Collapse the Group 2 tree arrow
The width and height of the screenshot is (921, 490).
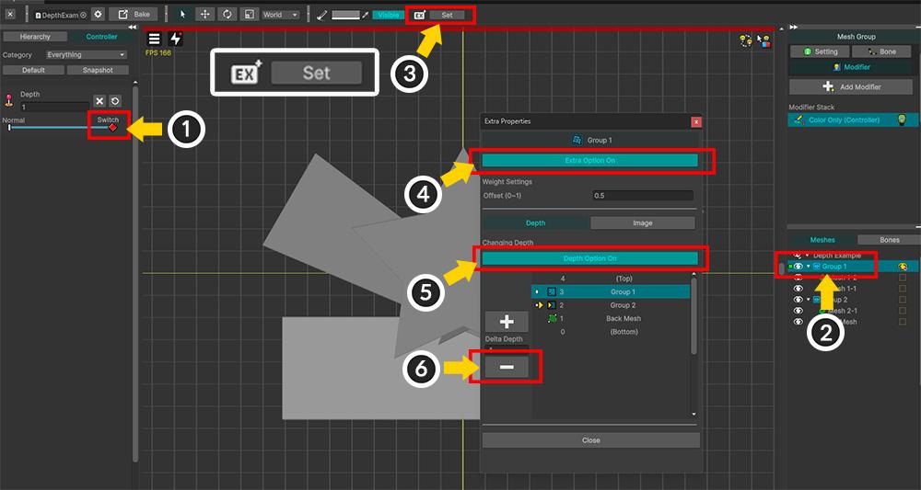[808, 300]
